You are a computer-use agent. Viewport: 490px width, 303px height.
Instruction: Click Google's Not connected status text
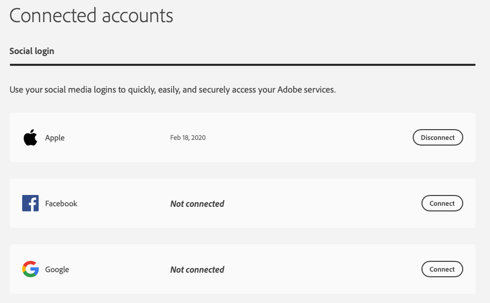[x=197, y=270]
